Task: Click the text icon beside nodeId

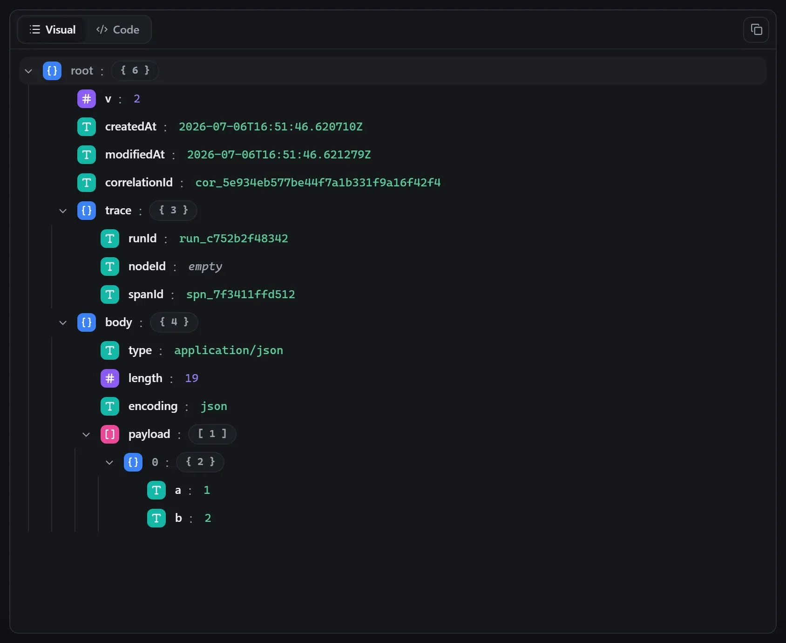Action: click(110, 267)
